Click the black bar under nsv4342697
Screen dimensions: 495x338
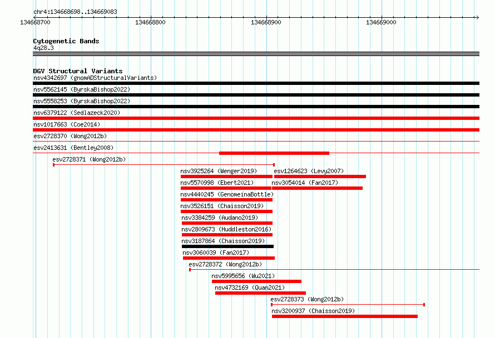(256, 83)
